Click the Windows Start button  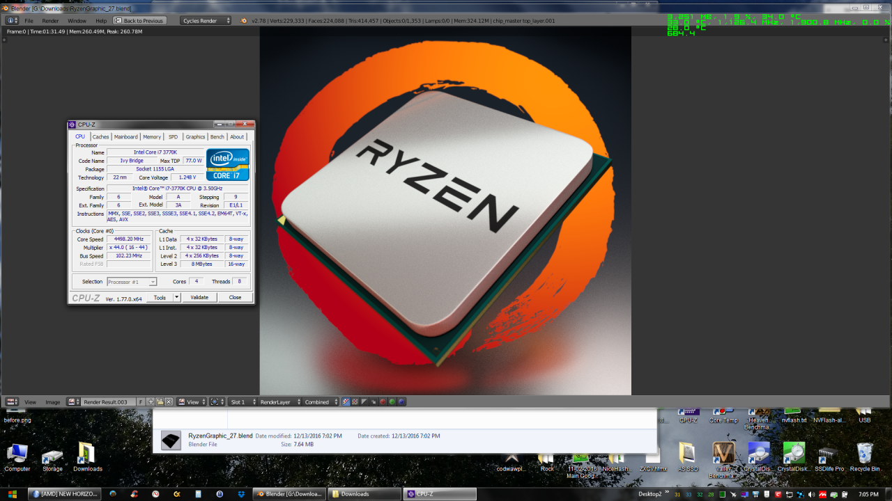[x=12, y=494]
